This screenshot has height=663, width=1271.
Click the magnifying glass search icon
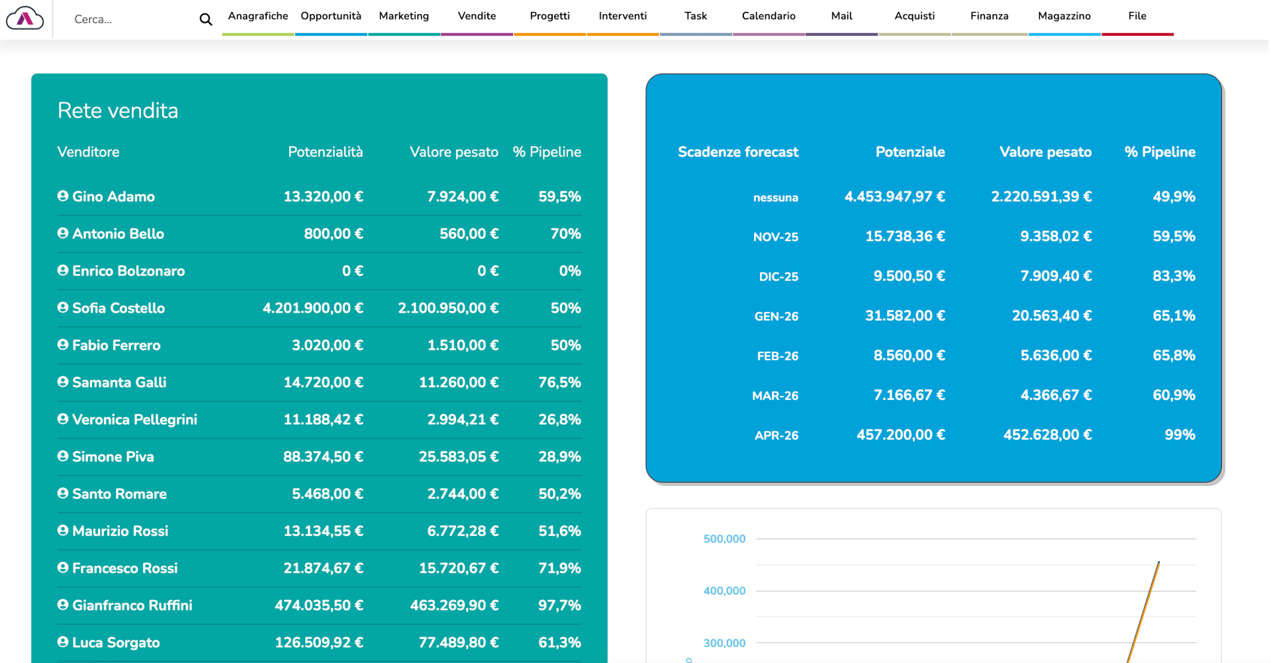[x=206, y=20]
